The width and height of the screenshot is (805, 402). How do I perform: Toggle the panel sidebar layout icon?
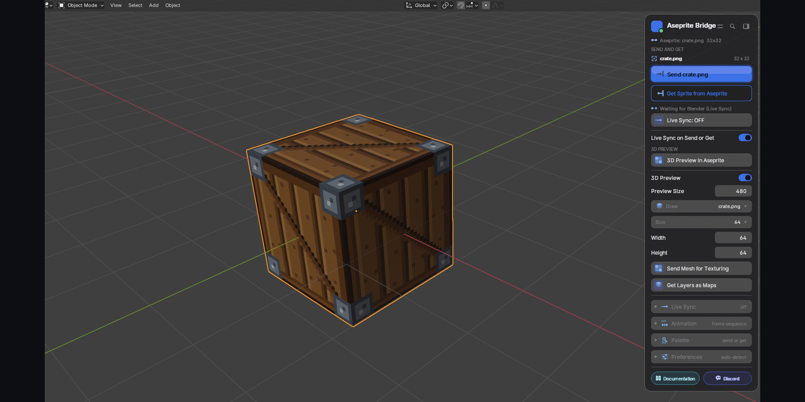pos(746,26)
